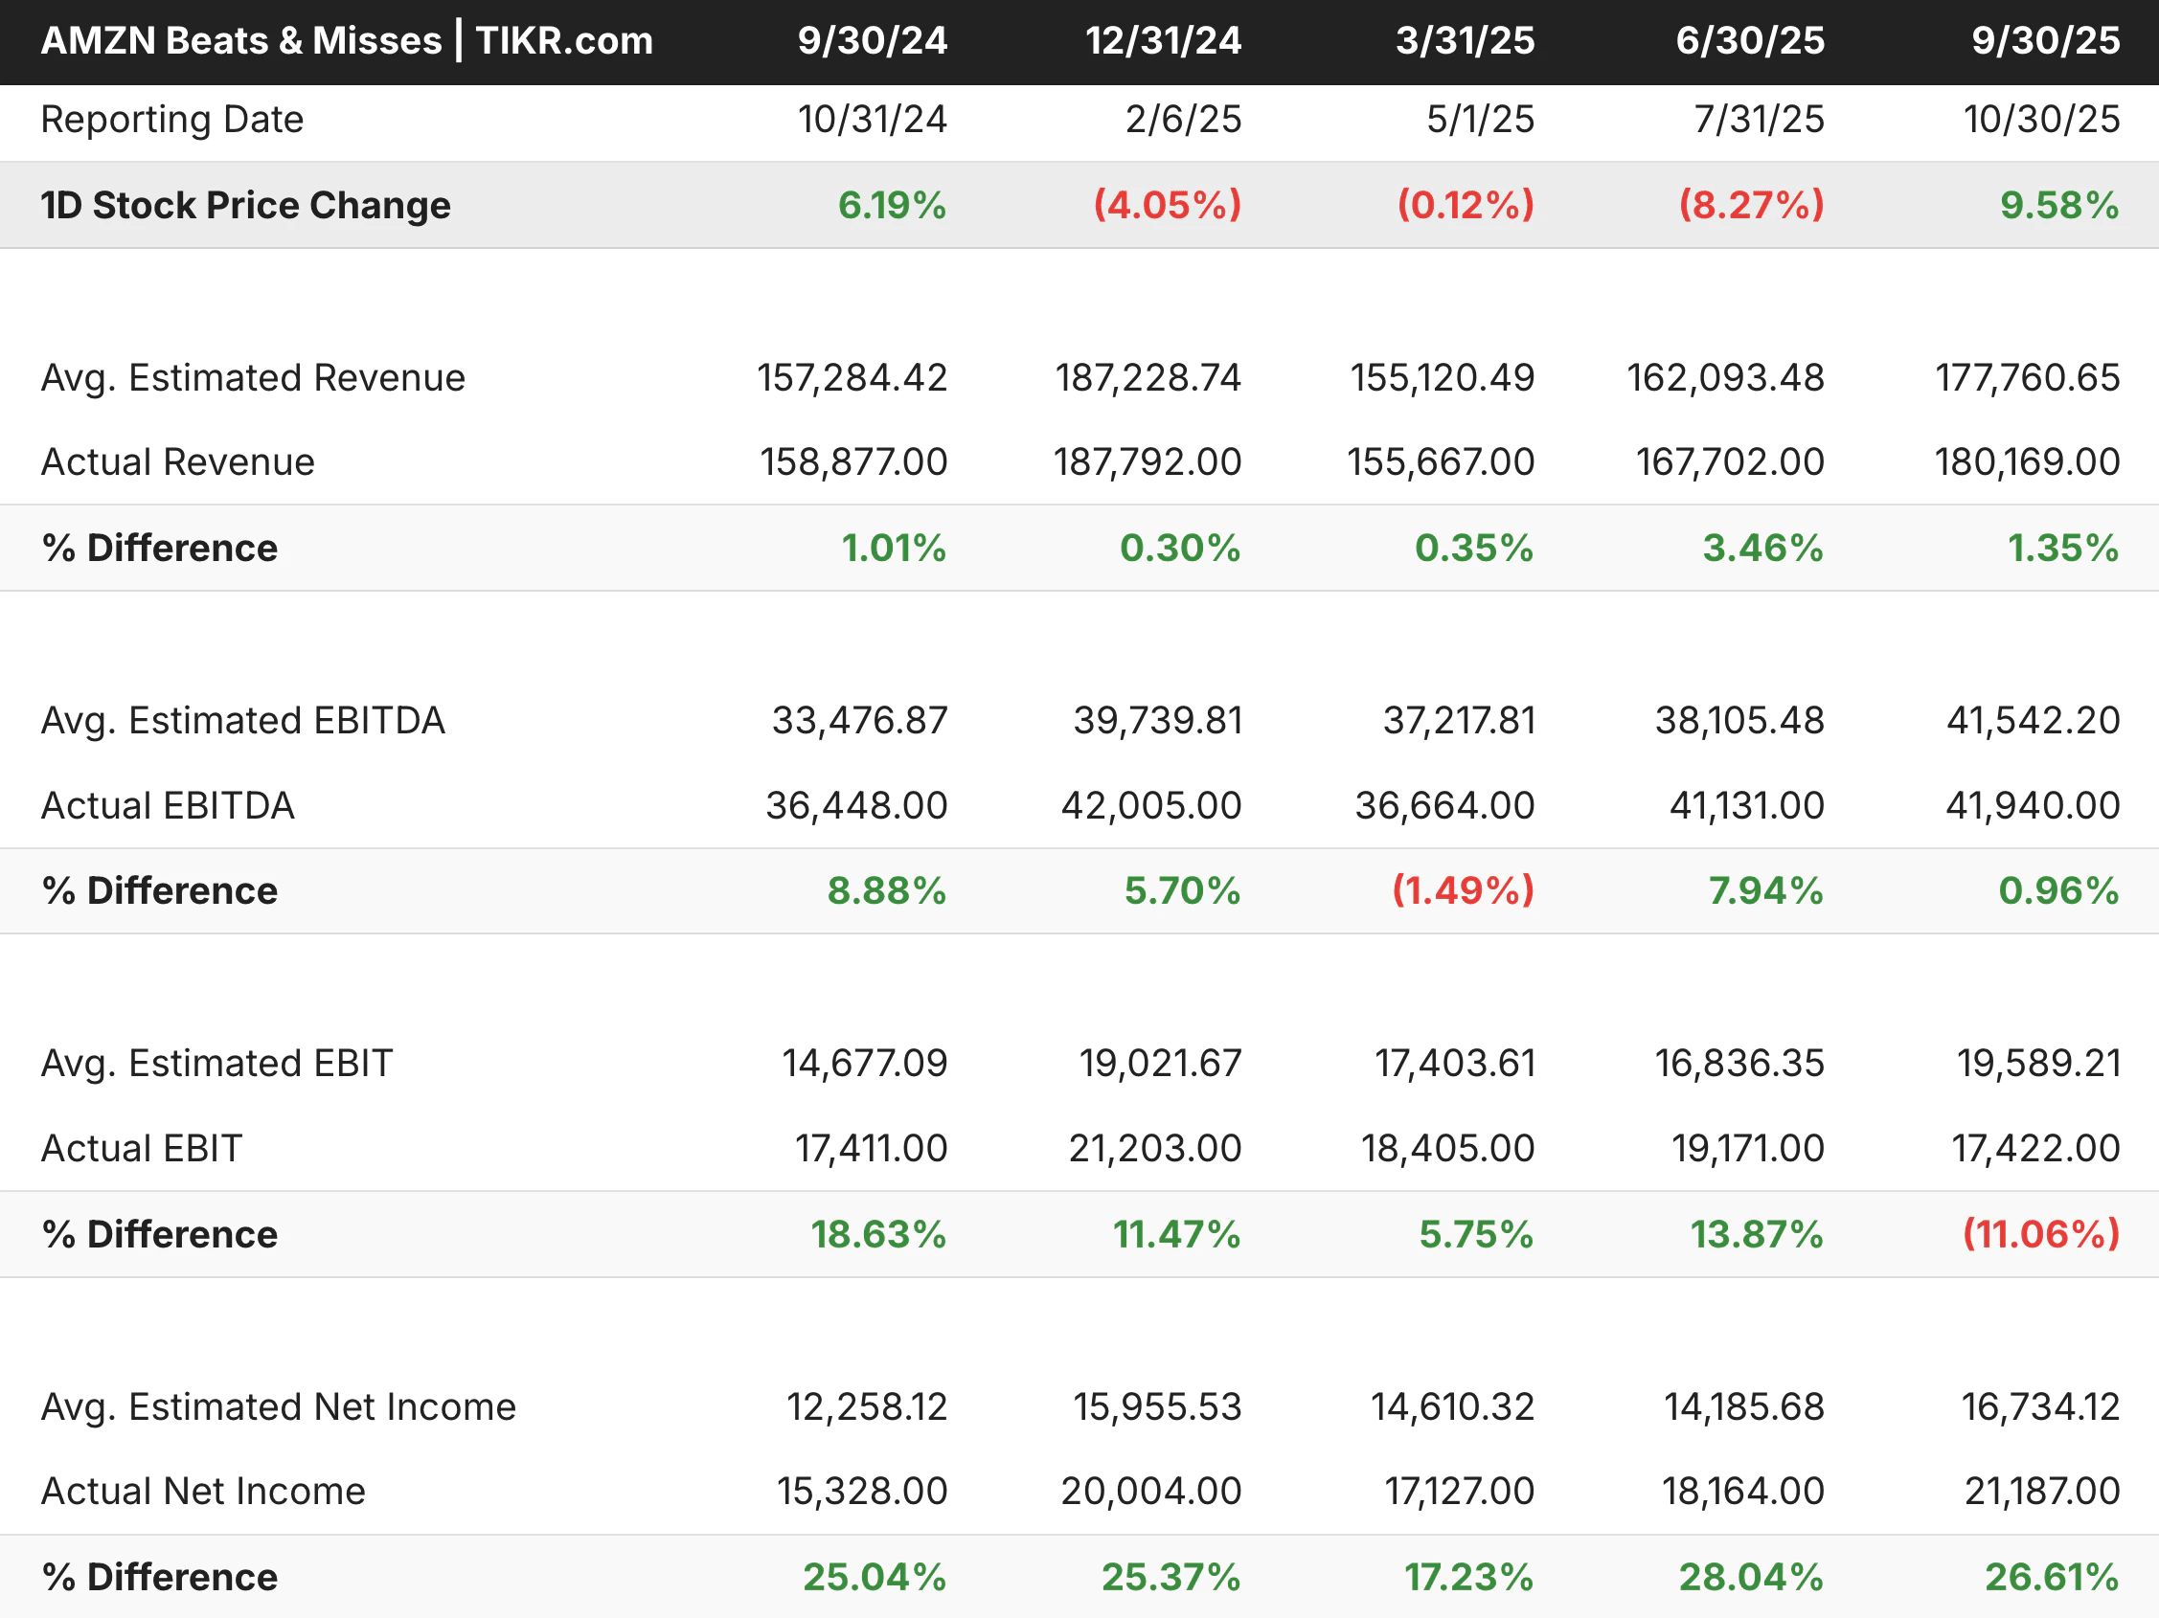Screen dimensions: 2159x1618
Task: Click the 9.58% stock price change value
Action: pos(2058,206)
